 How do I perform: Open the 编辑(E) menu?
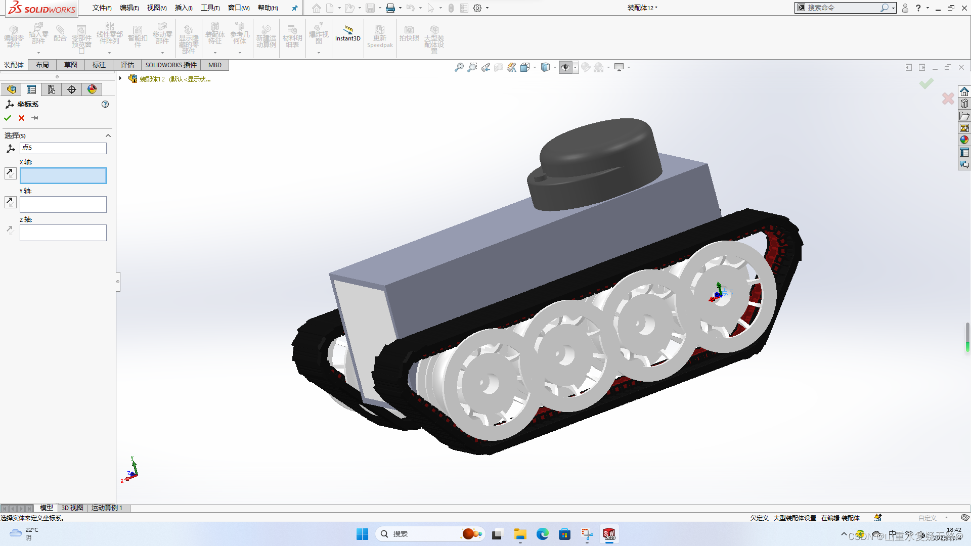129,8
